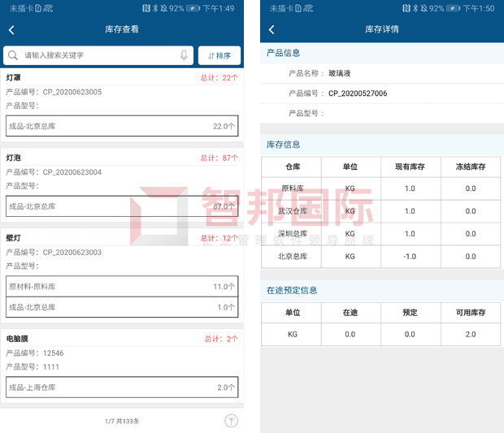
Task: Click the 在途 column header
Action: (x=350, y=313)
